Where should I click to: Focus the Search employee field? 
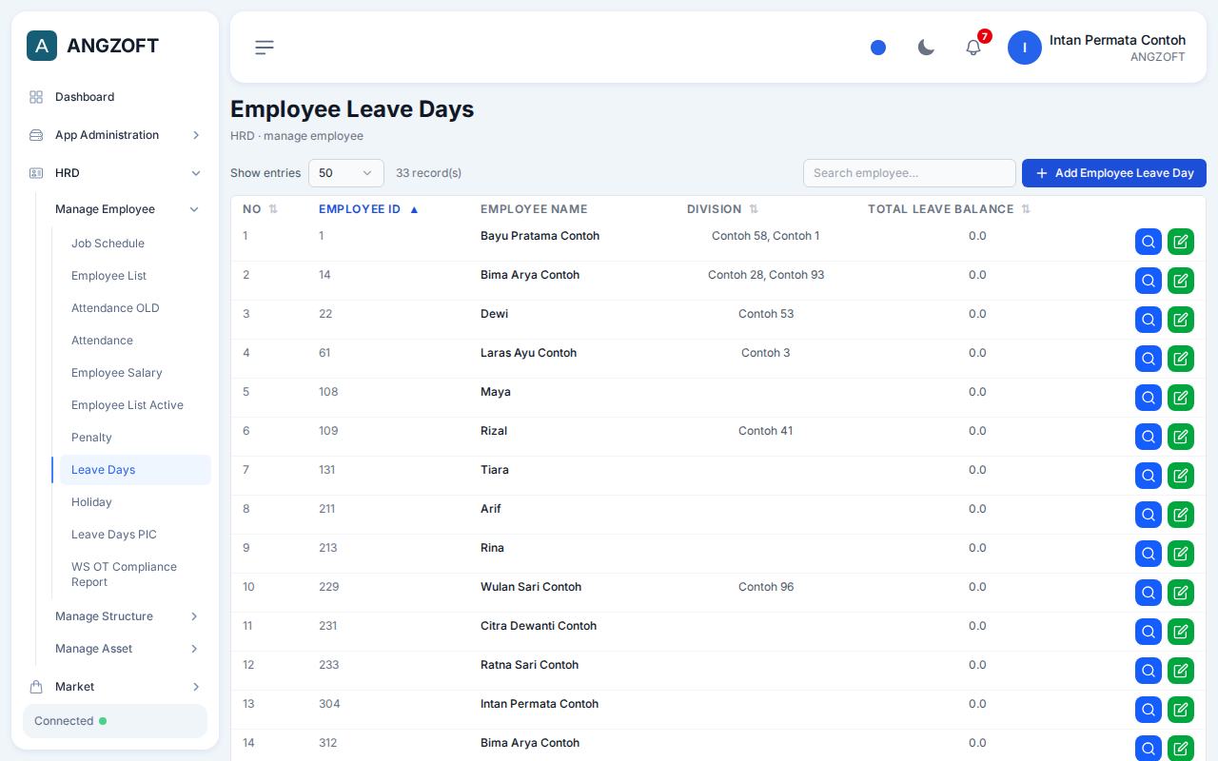point(910,173)
